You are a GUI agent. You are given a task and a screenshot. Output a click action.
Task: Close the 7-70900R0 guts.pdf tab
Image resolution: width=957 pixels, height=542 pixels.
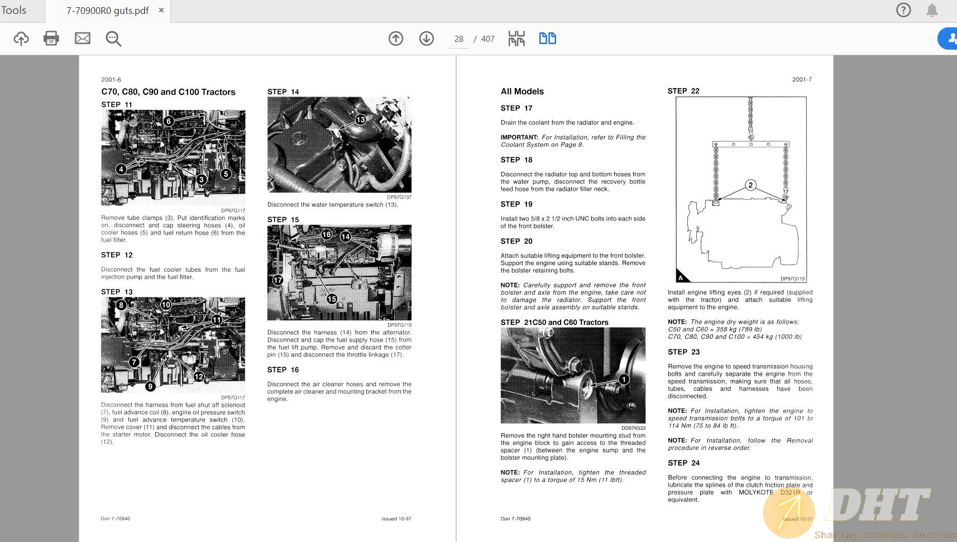point(161,10)
